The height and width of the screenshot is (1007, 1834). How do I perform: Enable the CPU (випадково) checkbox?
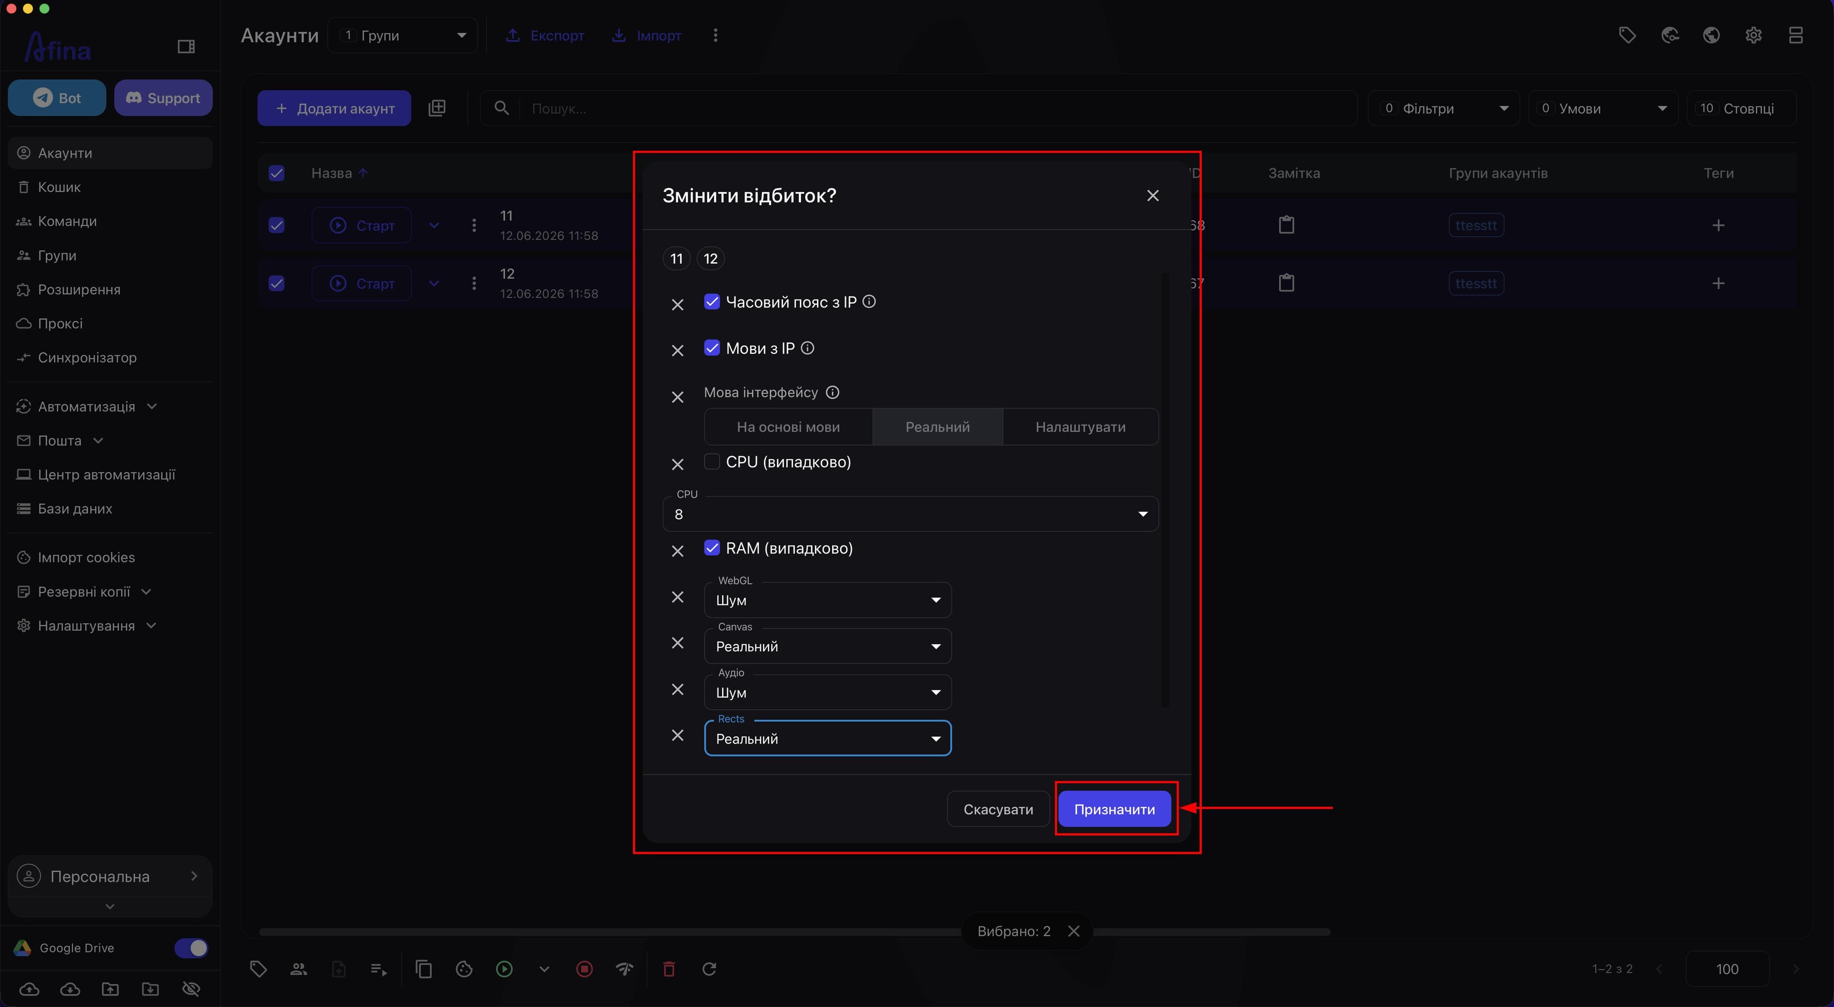[x=711, y=461]
